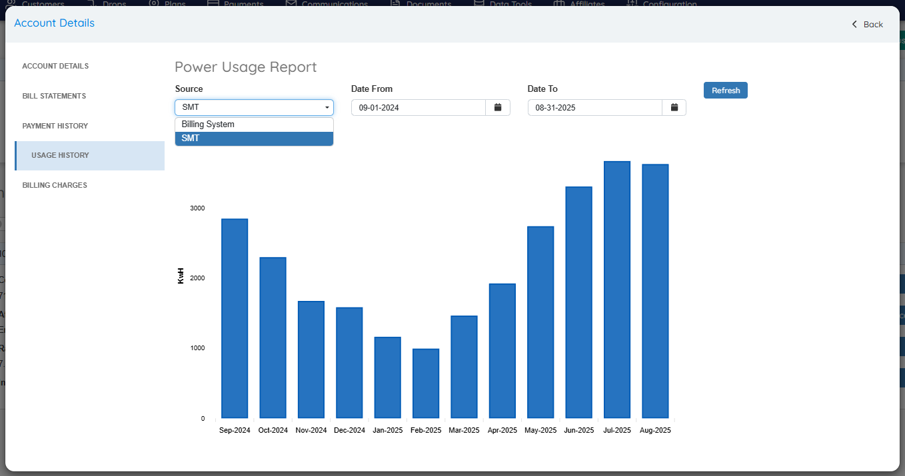Click inside the Date From field
Image resolution: width=905 pixels, height=476 pixels.
pyautogui.click(x=418, y=107)
